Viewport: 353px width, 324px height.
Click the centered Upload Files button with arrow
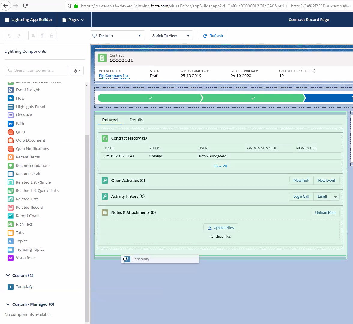pyautogui.click(x=221, y=228)
